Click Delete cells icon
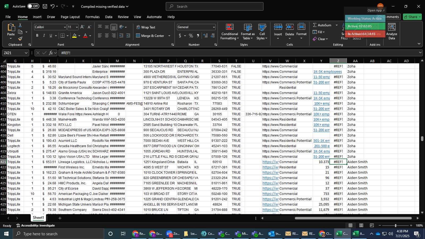This screenshot has width=425, height=239. [290, 27]
